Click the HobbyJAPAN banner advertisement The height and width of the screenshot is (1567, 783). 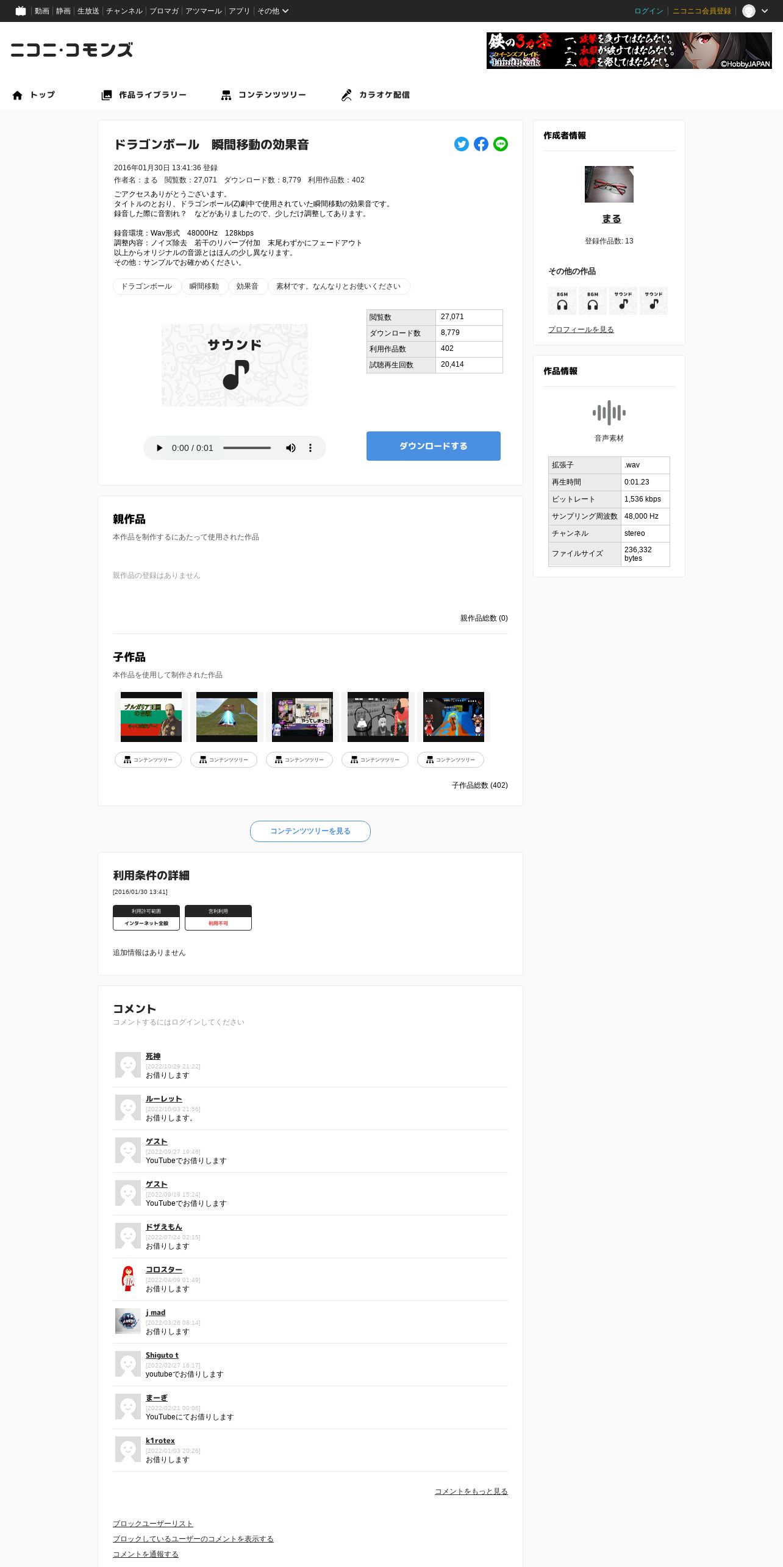[629, 51]
